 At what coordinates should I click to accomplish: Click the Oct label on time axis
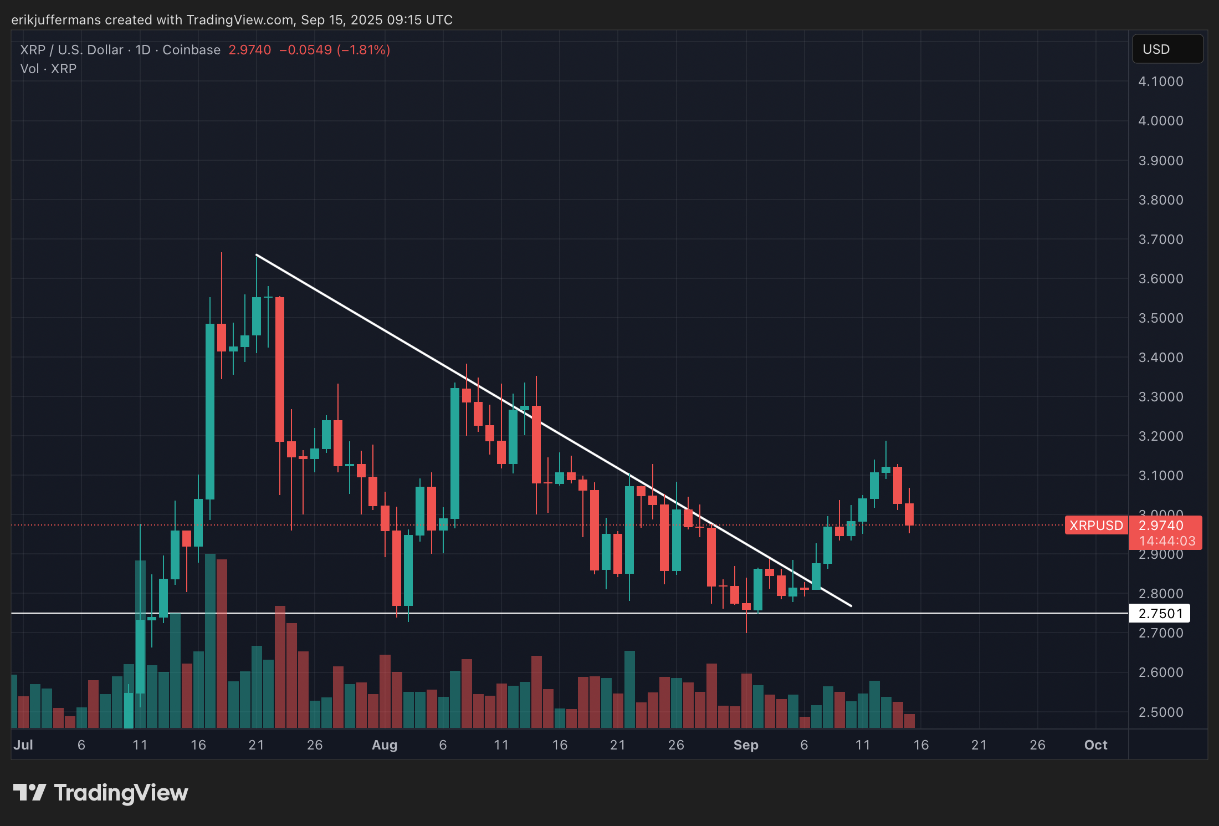click(1095, 745)
